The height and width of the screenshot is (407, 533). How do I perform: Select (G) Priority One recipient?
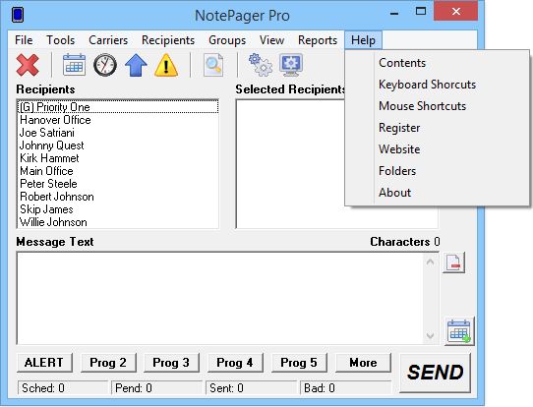[x=118, y=107]
